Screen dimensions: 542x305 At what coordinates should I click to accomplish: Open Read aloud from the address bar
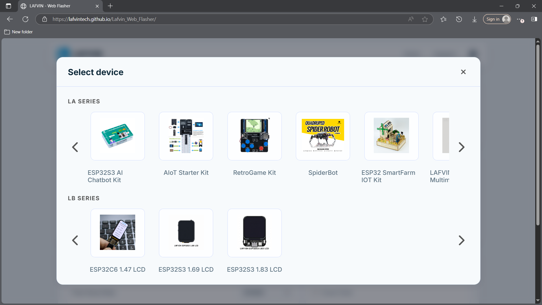pos(411,19)
